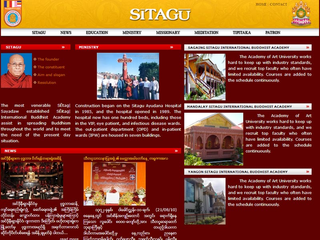Screen dimensions: 320x240
Task: Open the Resolution link
Action: pyautogui.click(x=47, y=82)
